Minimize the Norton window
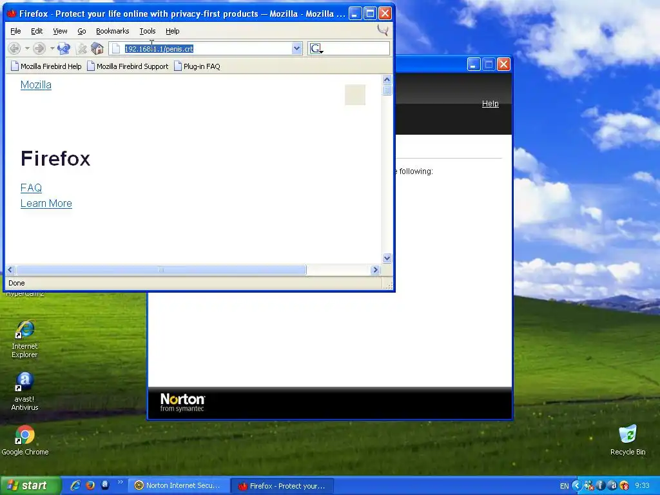The width and height of the screenshot is (660, 495). (474, 64)
